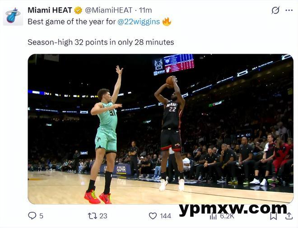Click the fire emoji in the tweet
This screenshot has height=228, width=298.
point(167,22)
